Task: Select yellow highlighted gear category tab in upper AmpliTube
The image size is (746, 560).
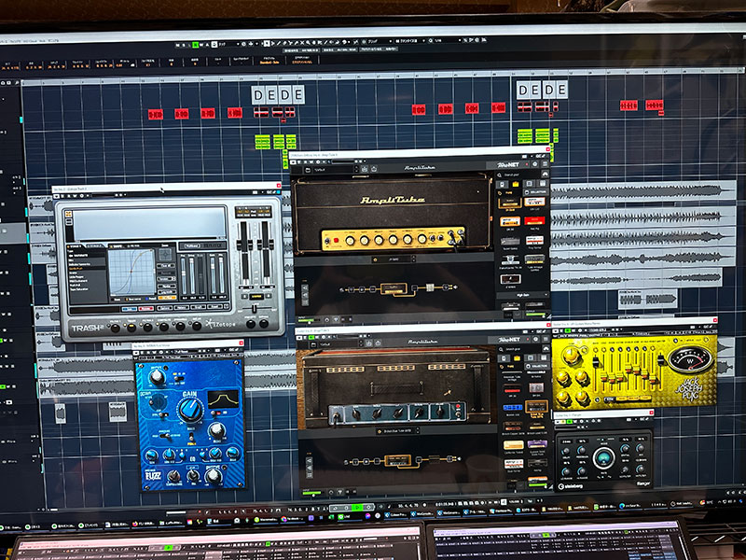Action: (x=515, y=183)
